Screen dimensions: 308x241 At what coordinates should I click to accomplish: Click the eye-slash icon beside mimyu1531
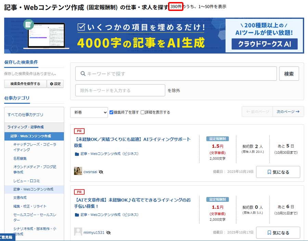[x=108, y=233]
